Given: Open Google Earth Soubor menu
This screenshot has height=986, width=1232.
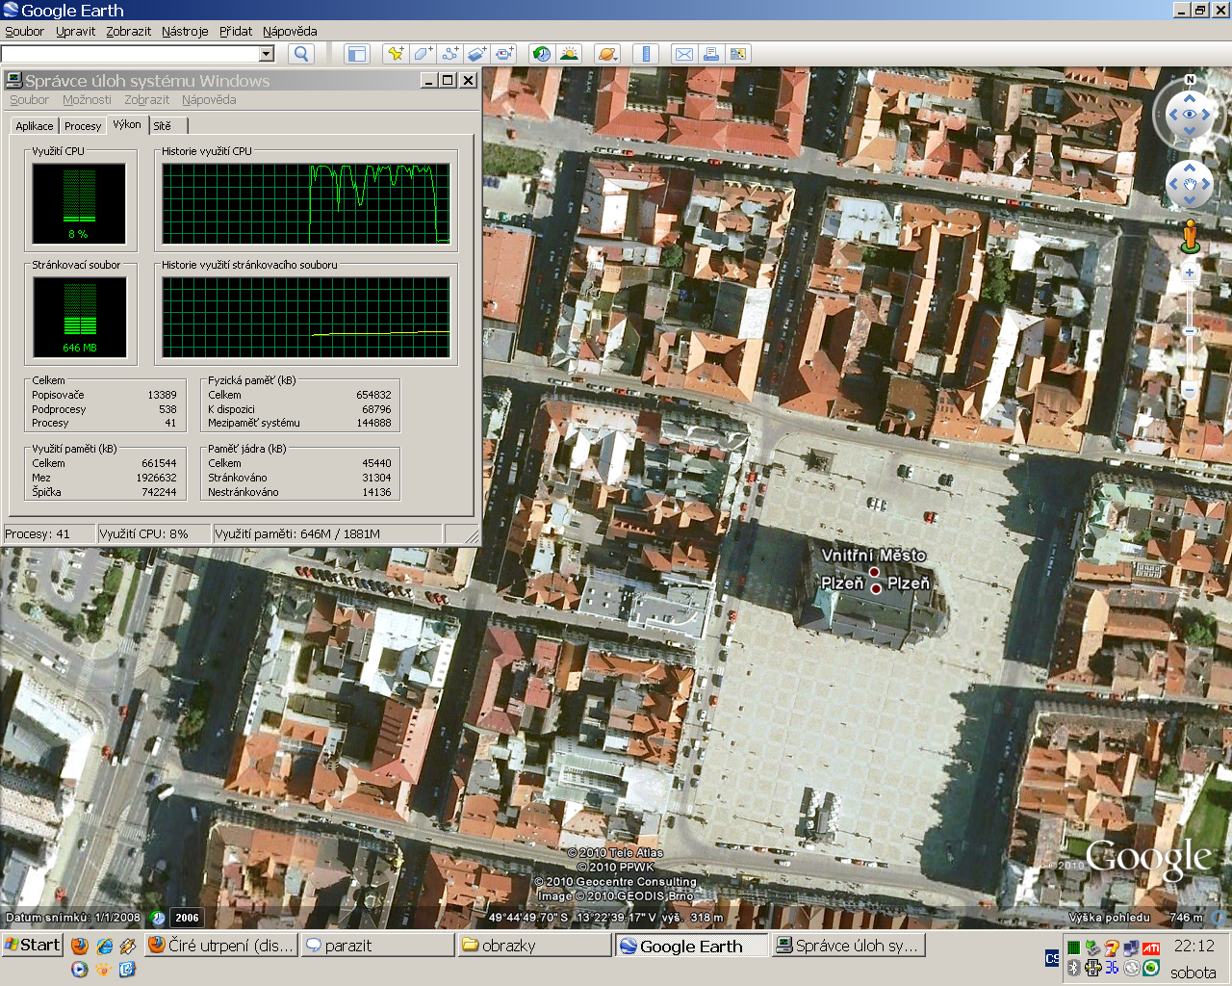Looking at the screenshot, I should 24,31.
